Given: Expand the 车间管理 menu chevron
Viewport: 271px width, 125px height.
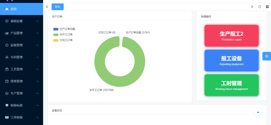Looking at the screenshot, I should pos(37,57).
